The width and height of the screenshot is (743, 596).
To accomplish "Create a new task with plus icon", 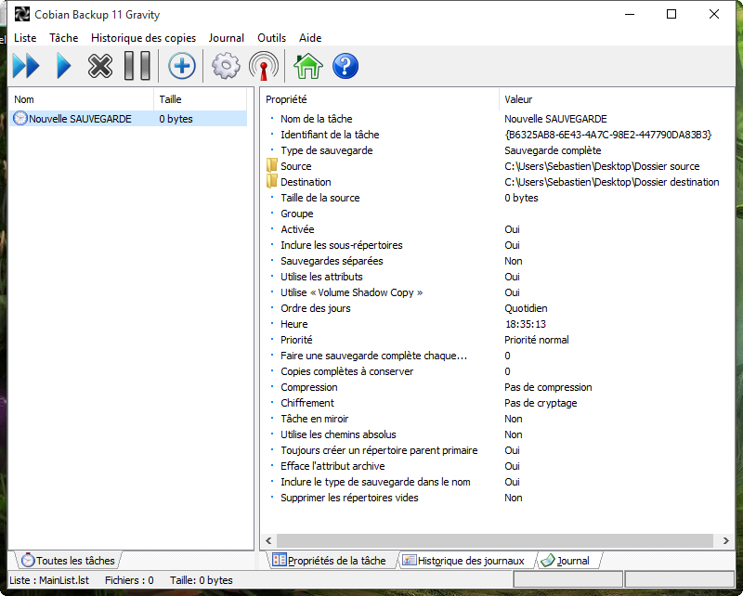I will [x=182, y=66].
